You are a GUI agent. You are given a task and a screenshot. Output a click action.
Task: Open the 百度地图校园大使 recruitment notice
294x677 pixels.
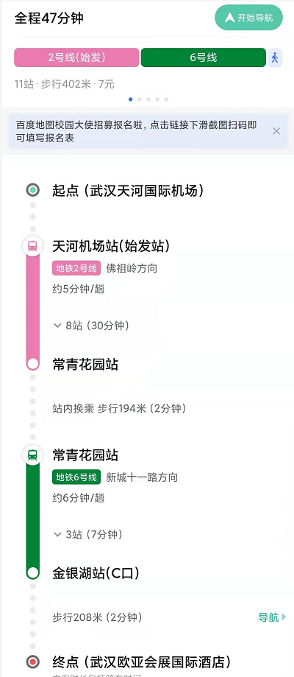point(137,131)
